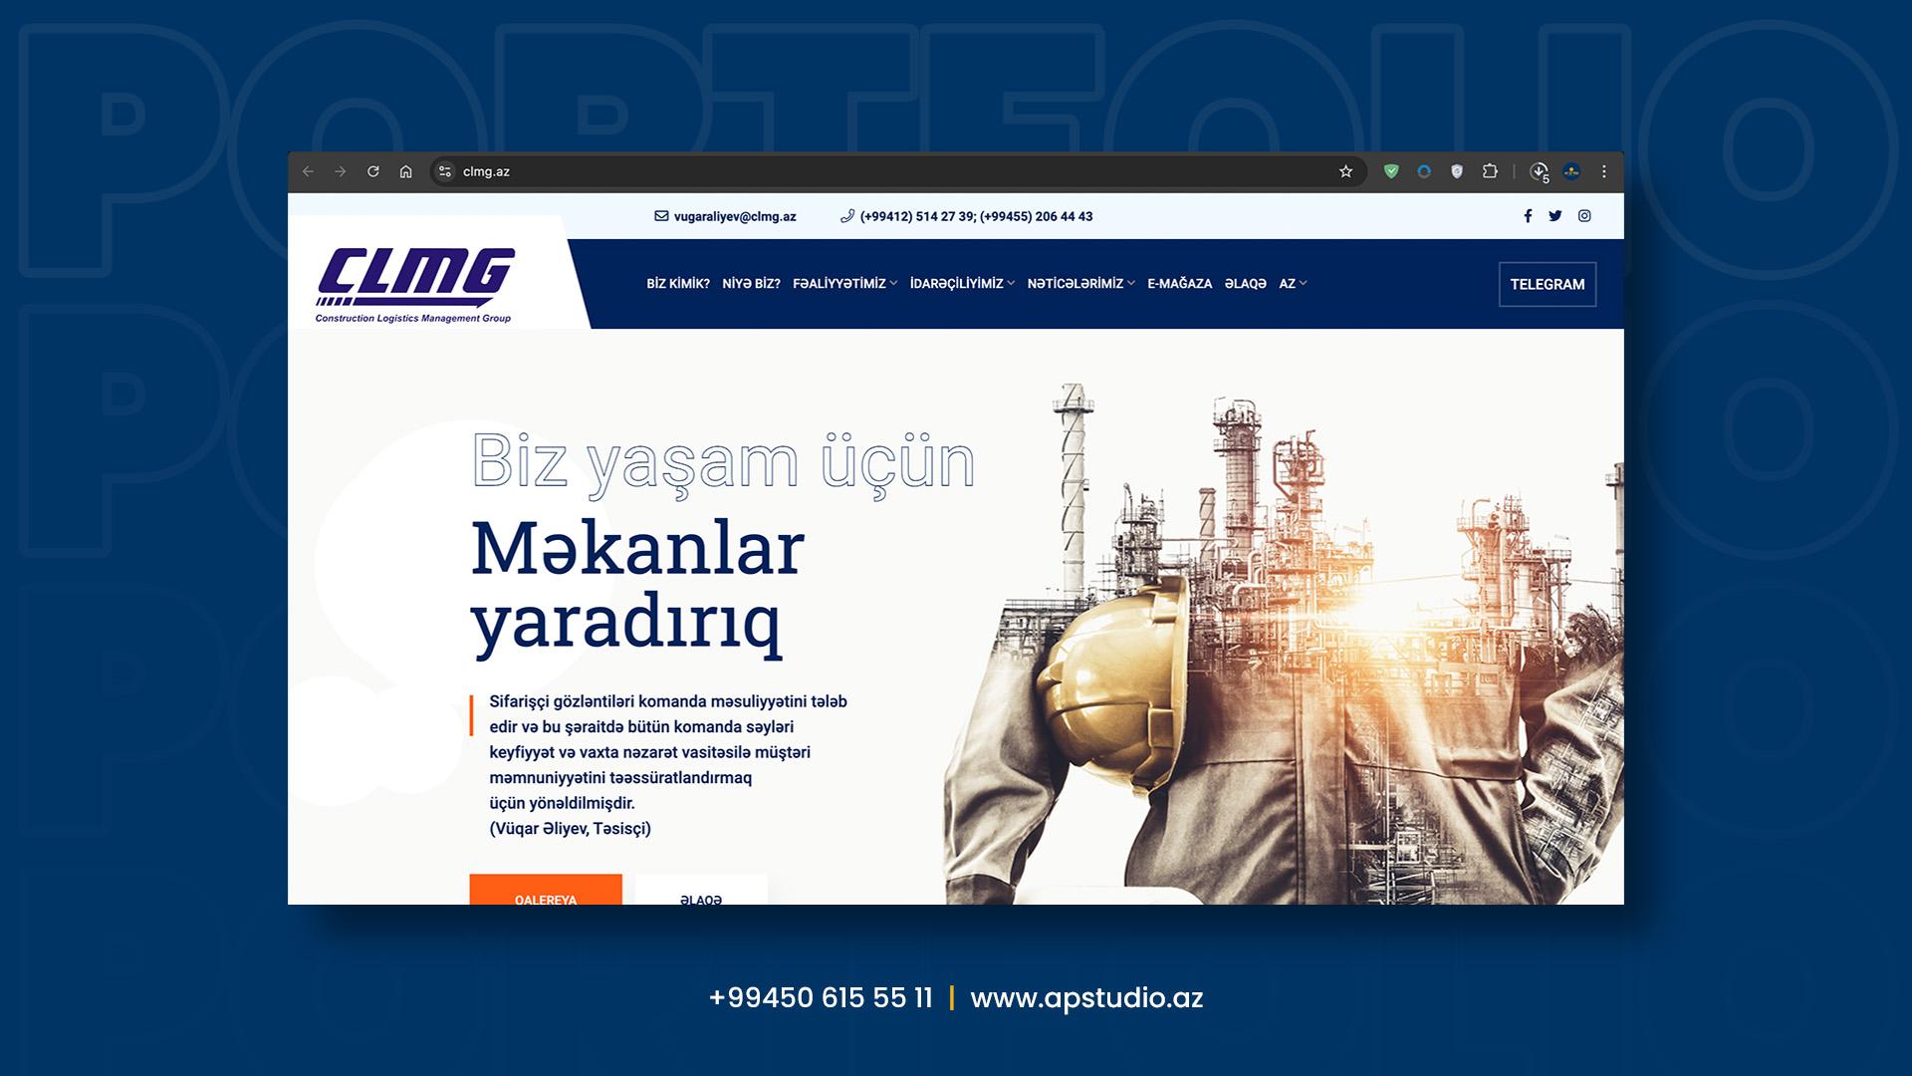Open the downloads icon in toolbar
1912x1076 pixels.
pyautogui.click(x=1539, y=171)
